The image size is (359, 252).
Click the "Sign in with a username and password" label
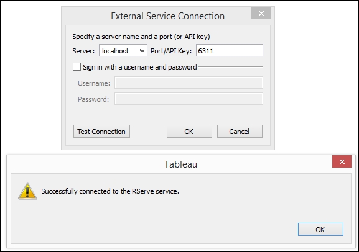coord(139,67)
